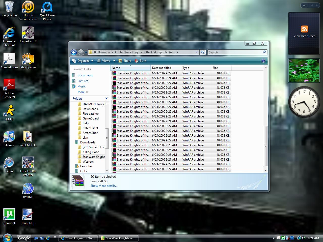Open the Organize menu
Viewport: 323px width, 242px height.
click(x=83, y=61)
